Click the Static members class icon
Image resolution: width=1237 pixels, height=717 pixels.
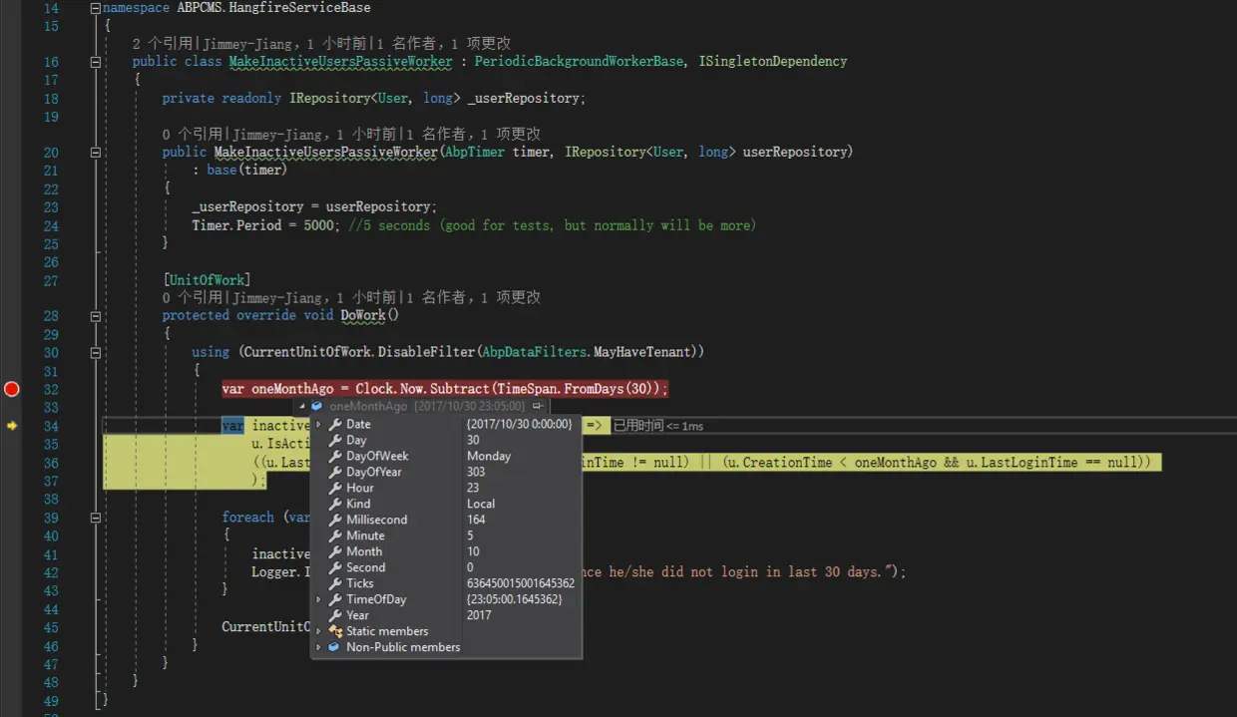click(x=335, y=631)
